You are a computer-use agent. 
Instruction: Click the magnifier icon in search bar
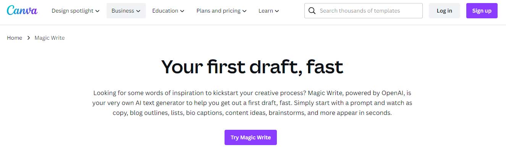312,11
